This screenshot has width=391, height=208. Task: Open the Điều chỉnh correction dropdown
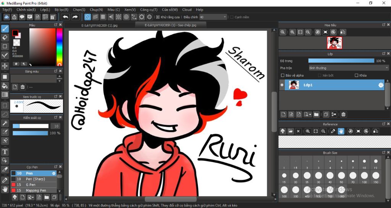pos(213,17)
